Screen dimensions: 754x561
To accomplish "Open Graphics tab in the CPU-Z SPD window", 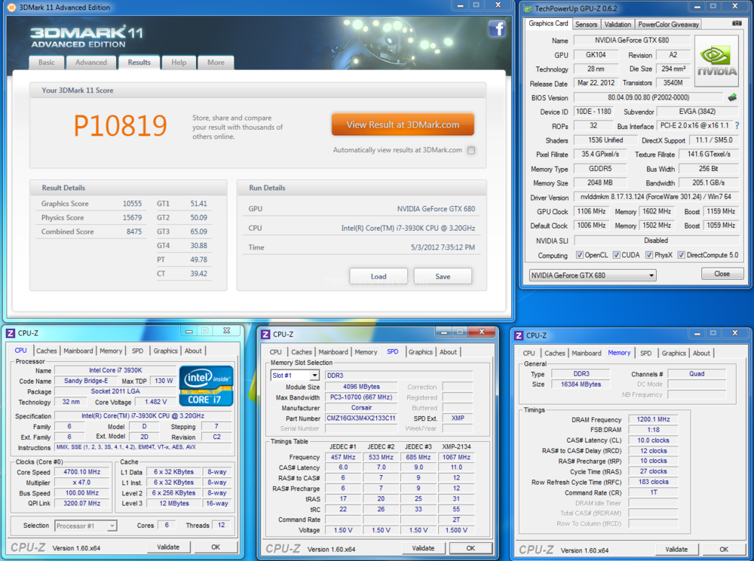I will point(421,352).
